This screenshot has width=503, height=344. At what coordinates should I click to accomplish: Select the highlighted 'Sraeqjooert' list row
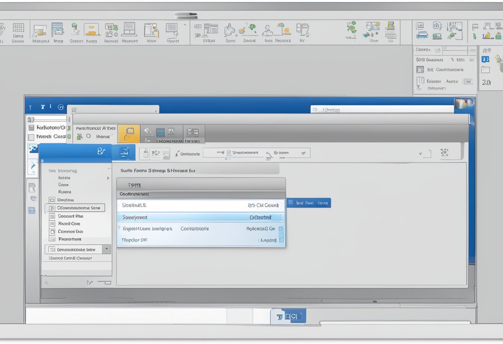pyautogui.click(x=201, y=217)
